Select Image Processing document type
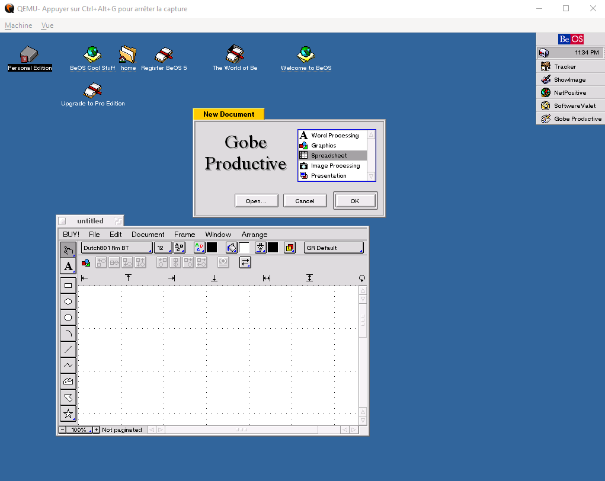This screenshot has width=605, height=481. click(x=332, y=165)
